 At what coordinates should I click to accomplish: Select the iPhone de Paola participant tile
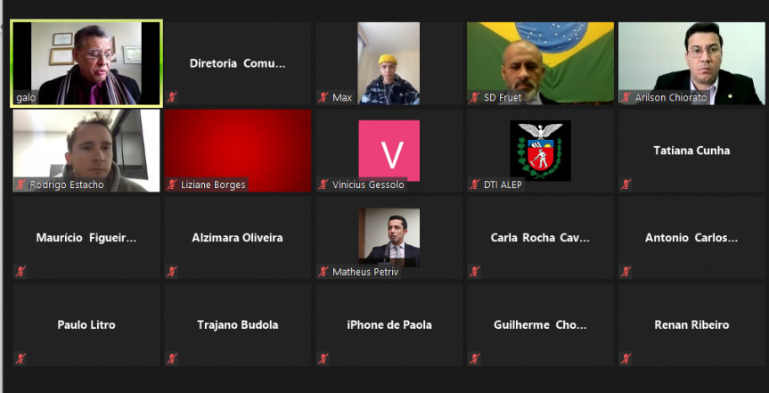389,324
